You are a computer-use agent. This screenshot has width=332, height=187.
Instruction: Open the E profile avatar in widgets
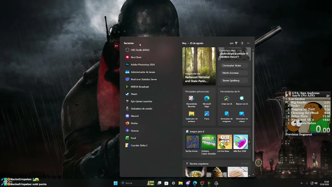click(x=242, y=43)
